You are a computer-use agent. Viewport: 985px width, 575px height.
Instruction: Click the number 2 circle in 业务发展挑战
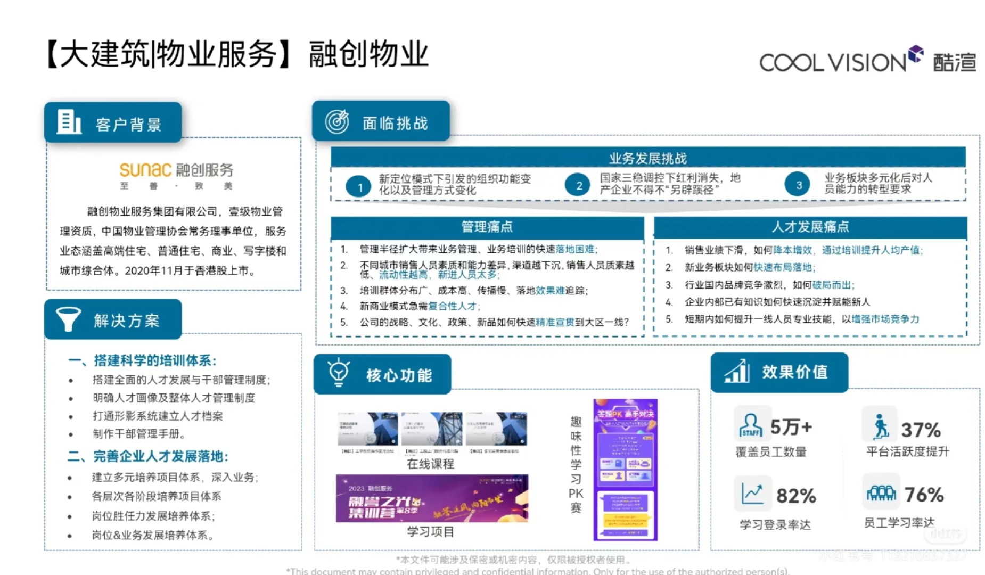click(x=578, y=185)
